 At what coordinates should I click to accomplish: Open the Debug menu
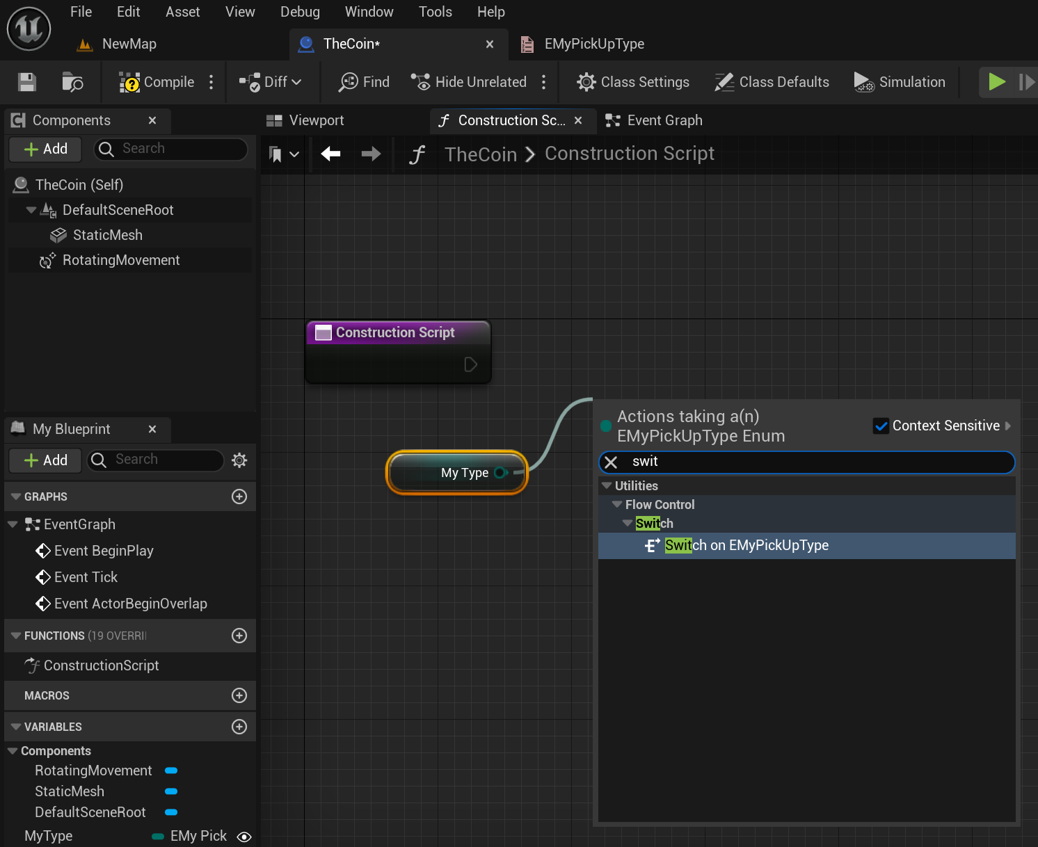[x=300, y=12]
